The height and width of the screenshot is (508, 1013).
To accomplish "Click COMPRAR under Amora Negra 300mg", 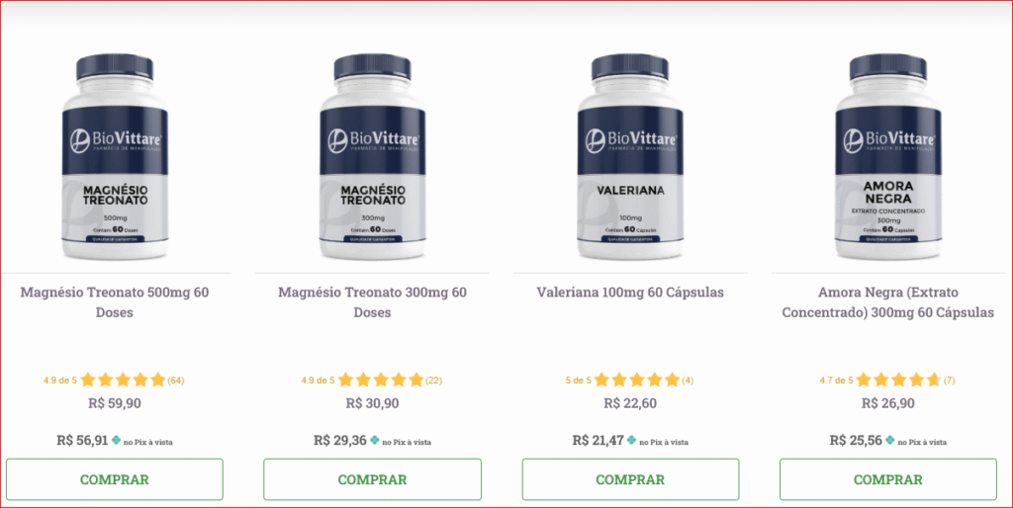I will tap(887, 479).
